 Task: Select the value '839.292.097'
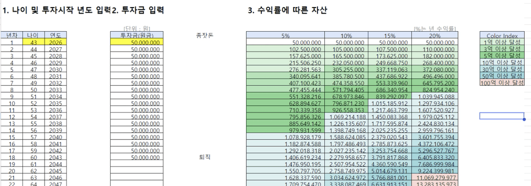pos(390,96)
